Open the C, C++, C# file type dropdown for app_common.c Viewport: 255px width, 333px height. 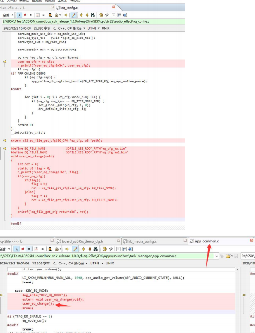coord(71,264)
